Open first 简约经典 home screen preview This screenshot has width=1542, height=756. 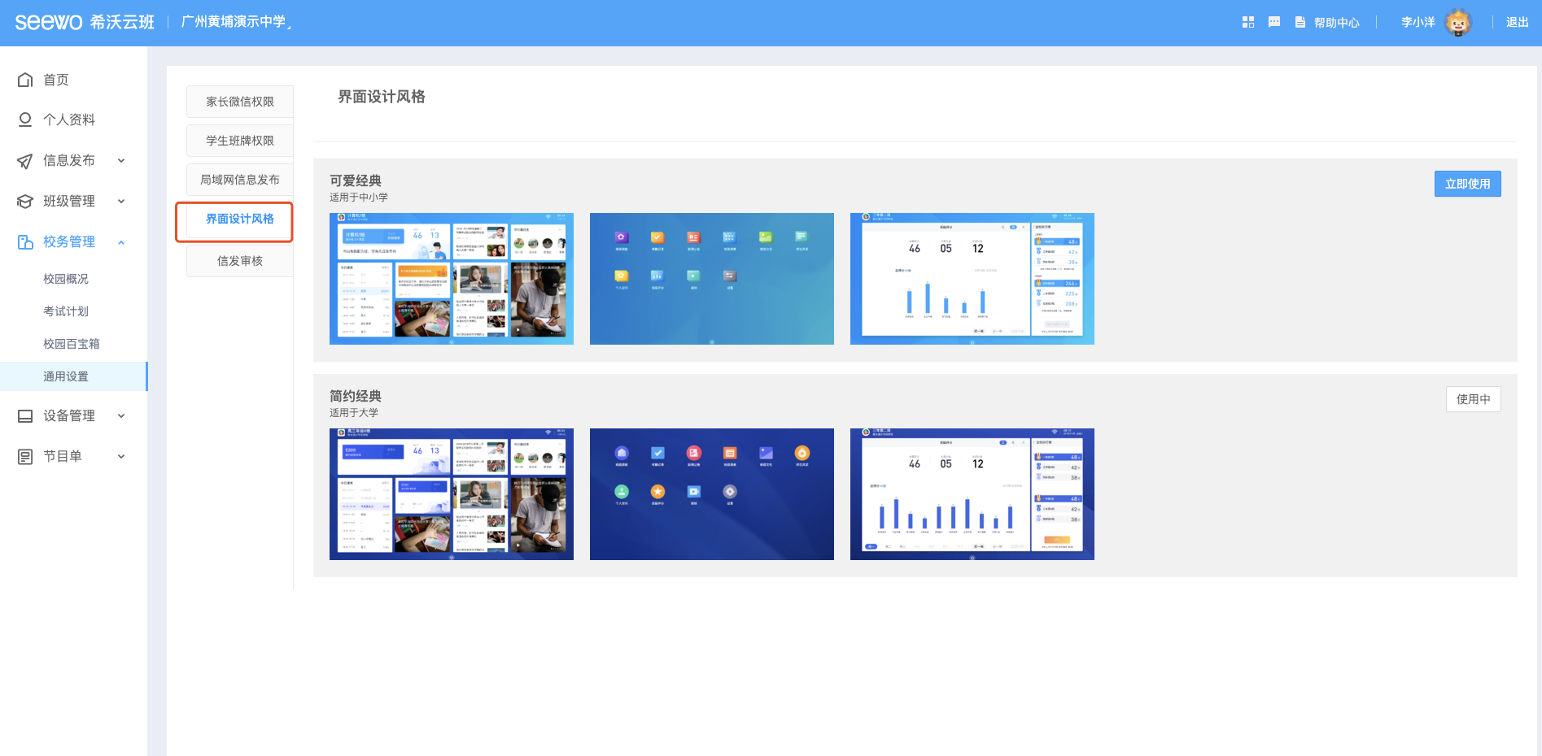click(452, 494)
